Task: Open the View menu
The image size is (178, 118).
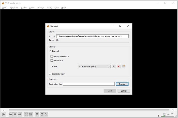Action: point(56,7)
